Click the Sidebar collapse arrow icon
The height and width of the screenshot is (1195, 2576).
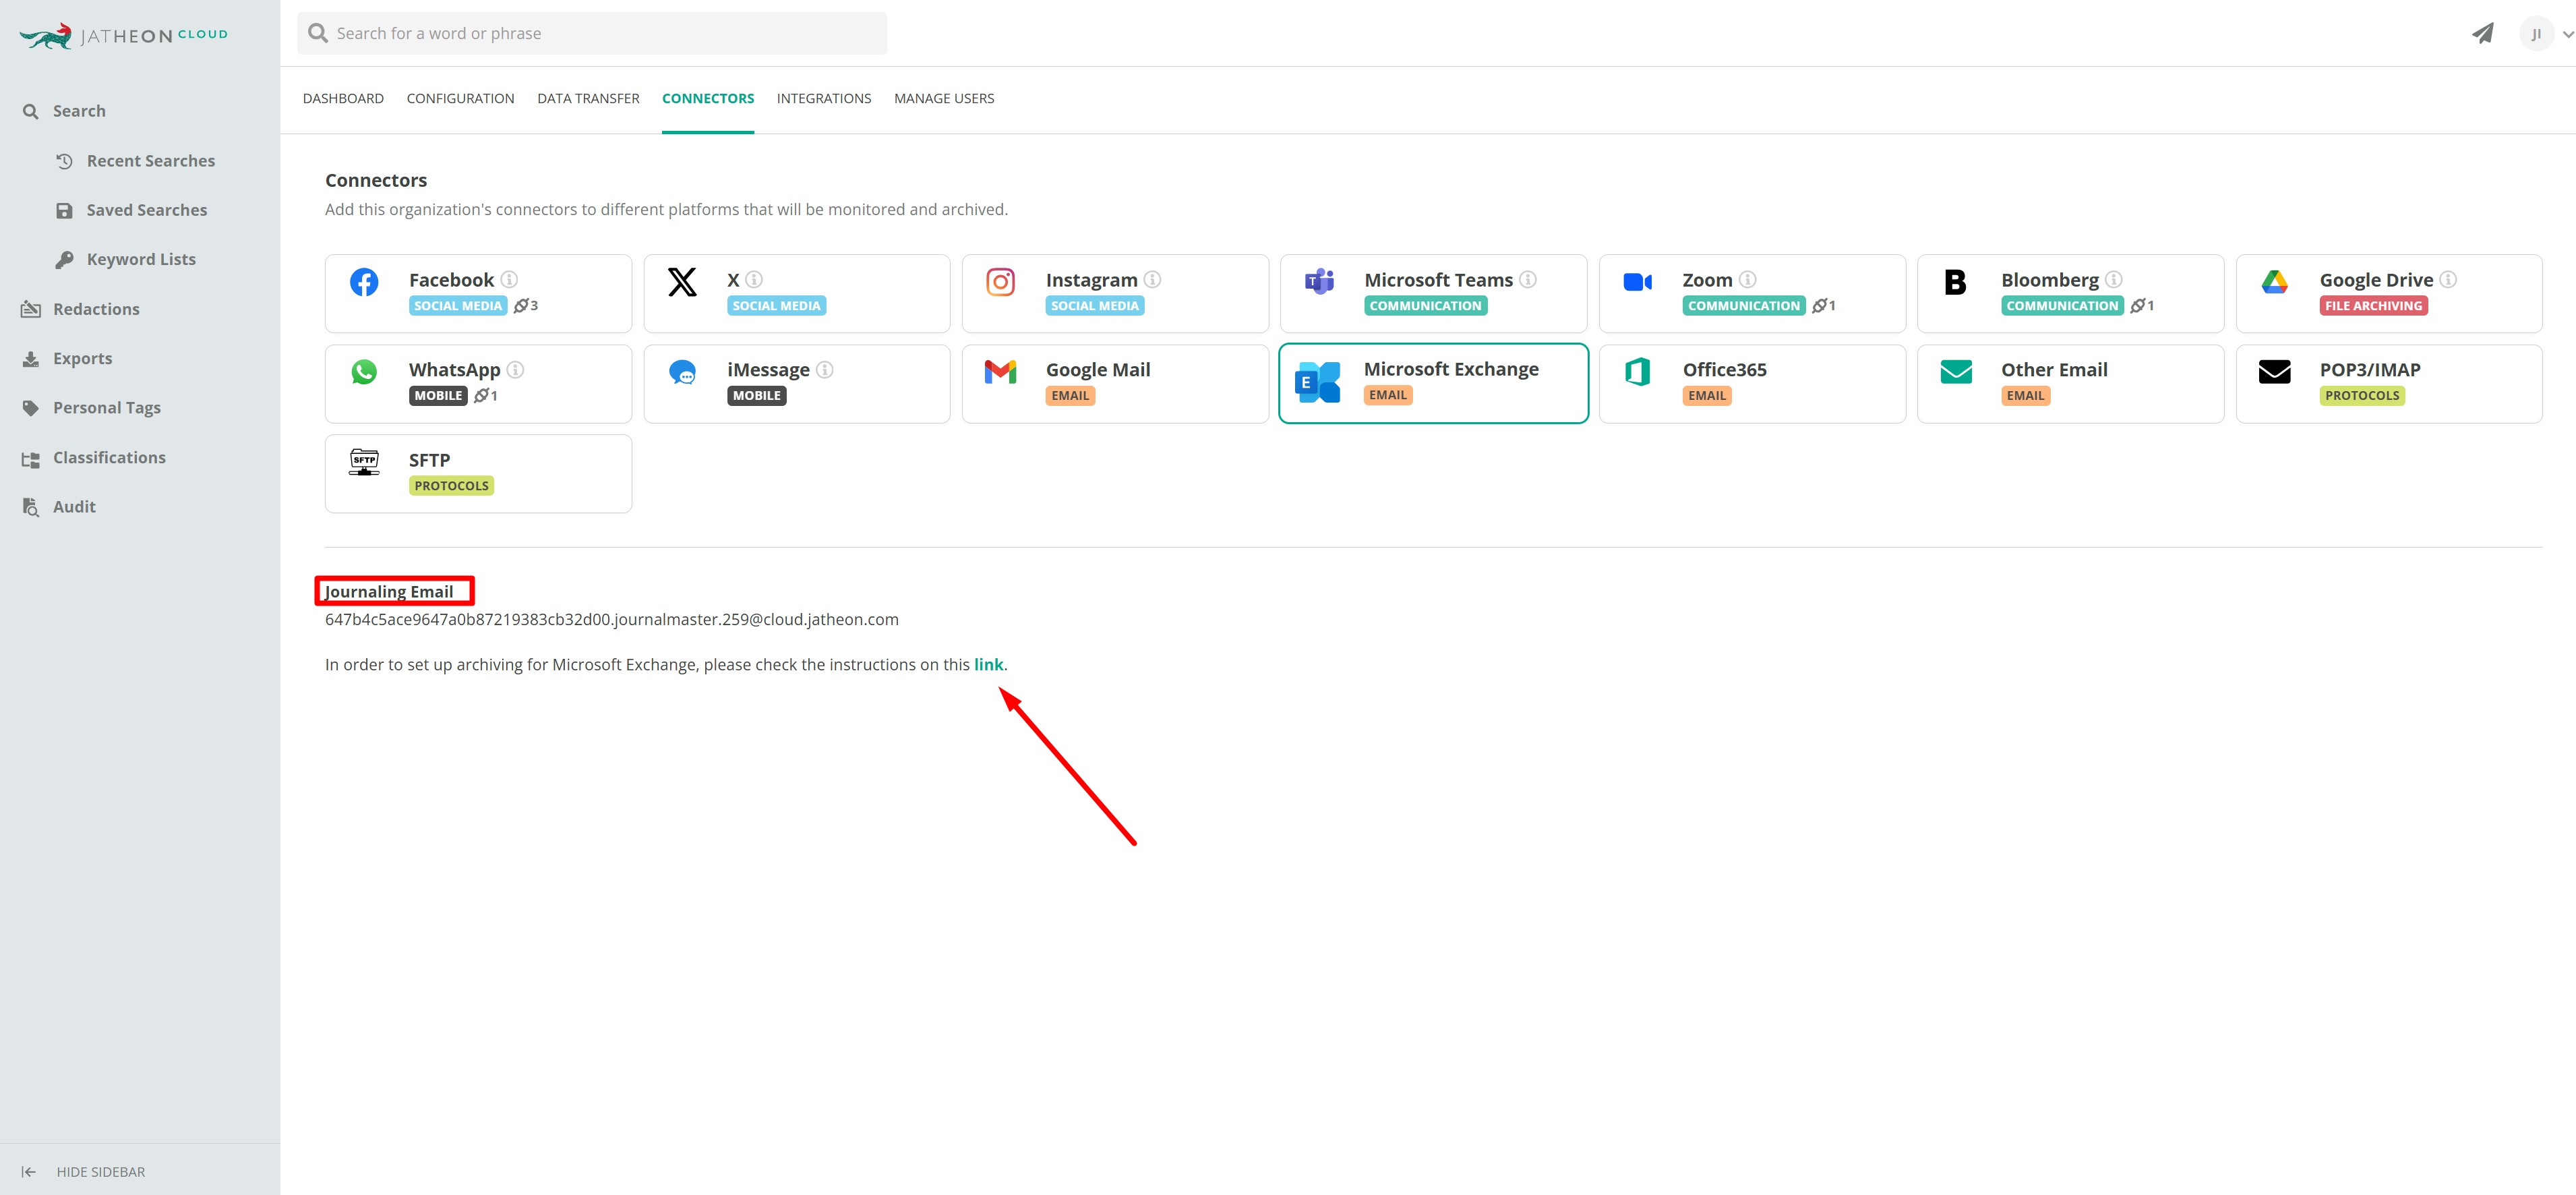pyautogui.click(x=29, y=1172)
